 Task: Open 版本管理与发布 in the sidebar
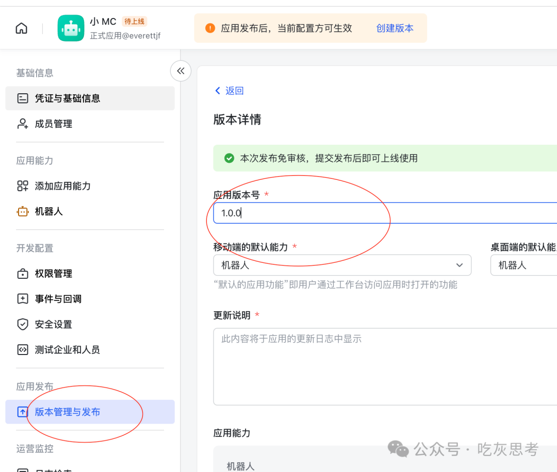[x=90, y=412]
